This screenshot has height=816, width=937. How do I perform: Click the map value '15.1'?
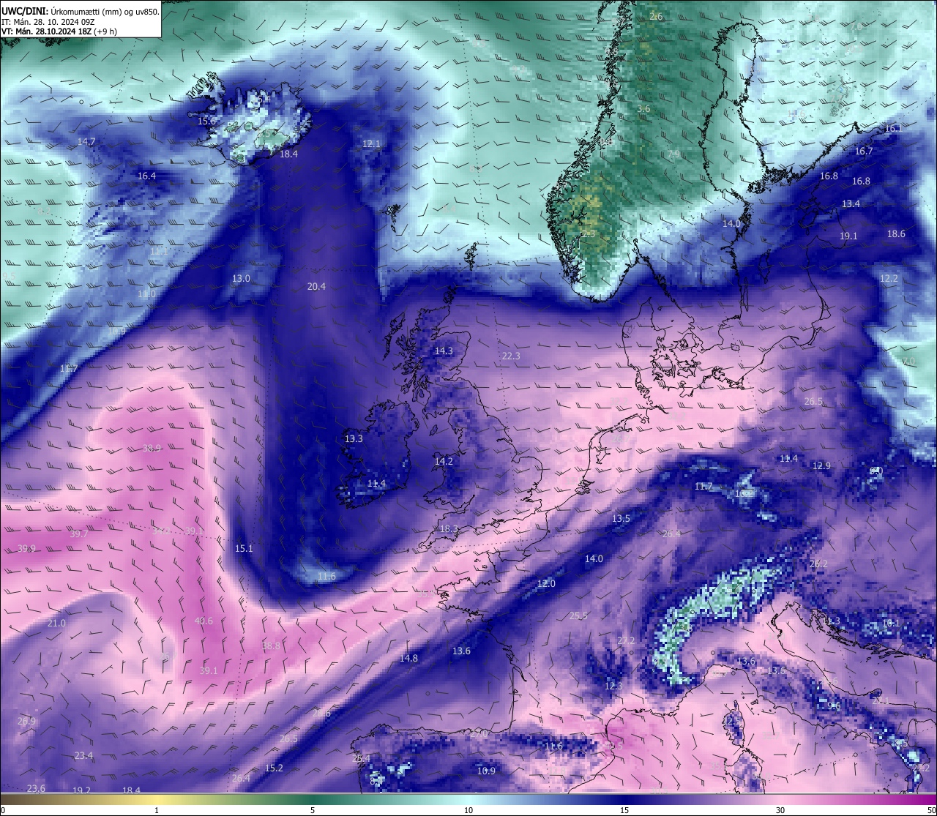pos(244,549)
